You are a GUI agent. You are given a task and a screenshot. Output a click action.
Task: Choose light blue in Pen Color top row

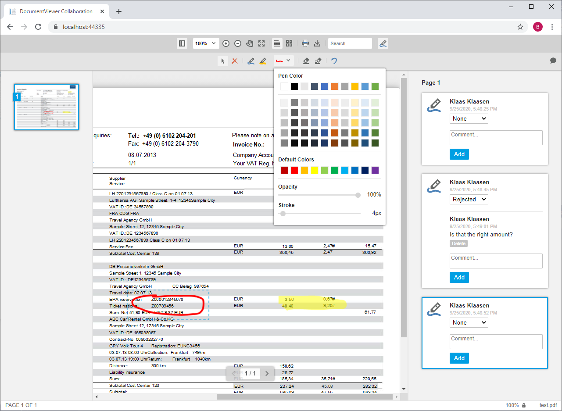pyautogui.click(x=365, y=86)
